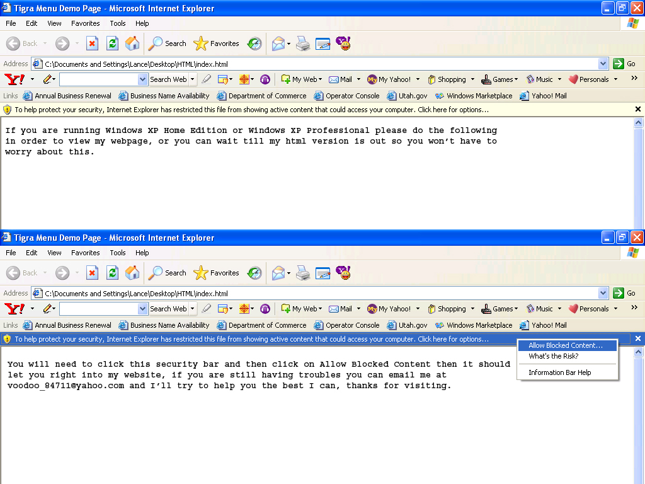The height and width of the screenshot is (484, 645).
Task: Open Tools menu in upper window
Action: (x=118, y=23)
